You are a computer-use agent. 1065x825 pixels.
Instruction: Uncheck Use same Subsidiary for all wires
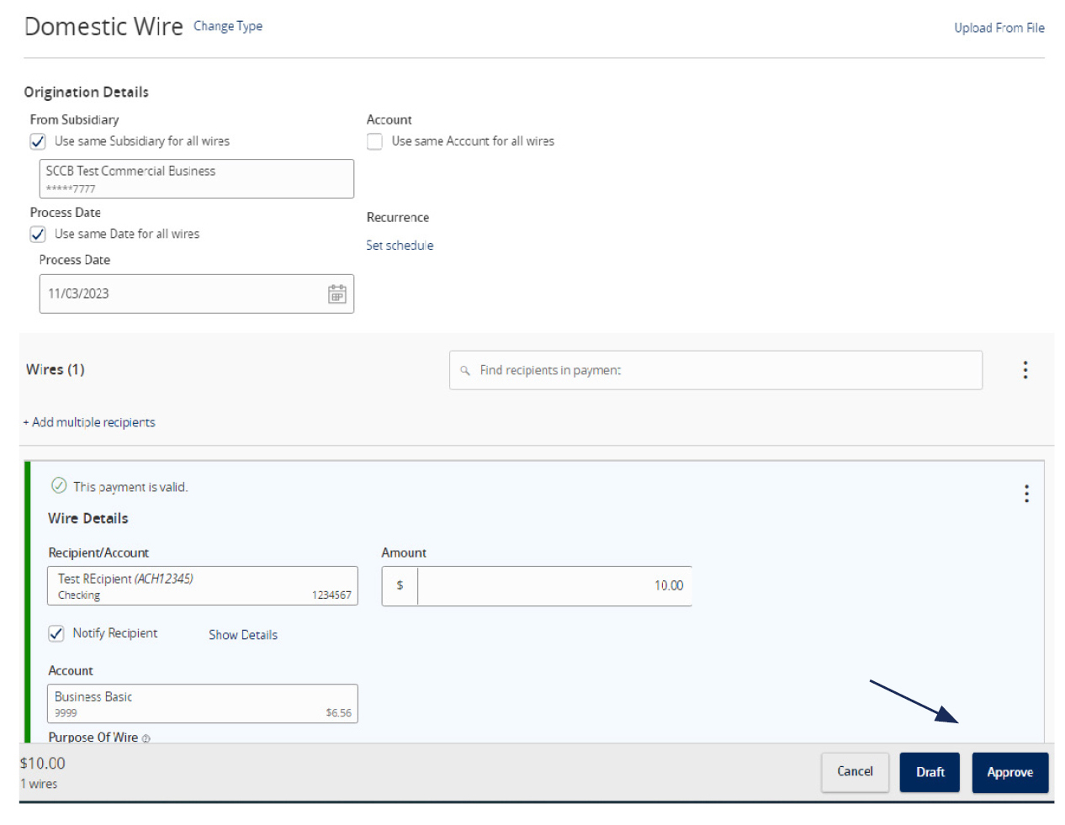click(37, 141)
